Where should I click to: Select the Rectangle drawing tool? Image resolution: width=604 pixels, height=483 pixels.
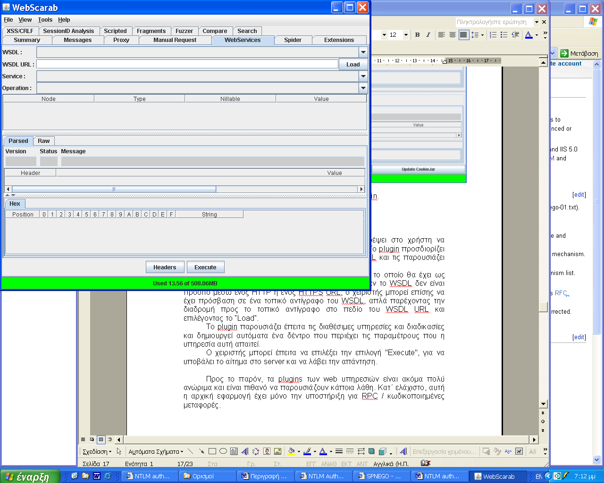point(212,451)
